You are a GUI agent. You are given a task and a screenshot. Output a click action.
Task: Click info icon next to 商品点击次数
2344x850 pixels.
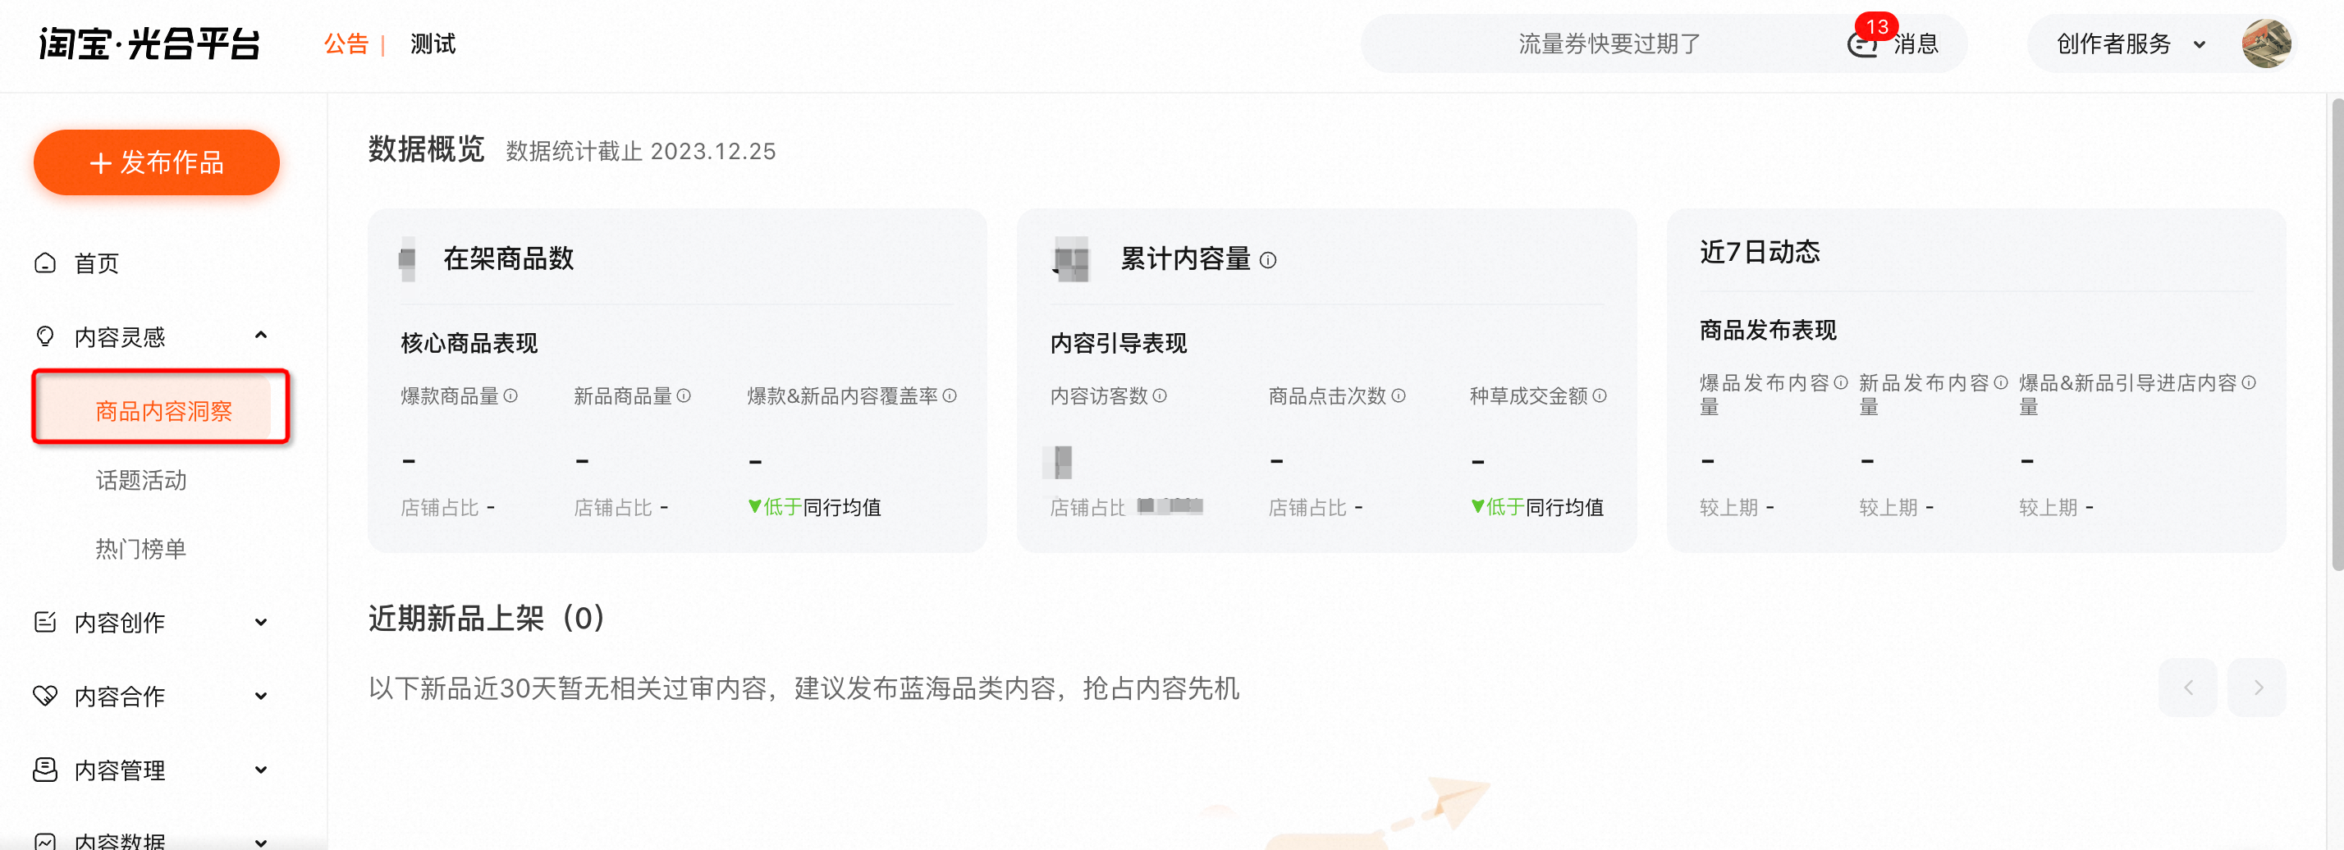point(1399,396)
